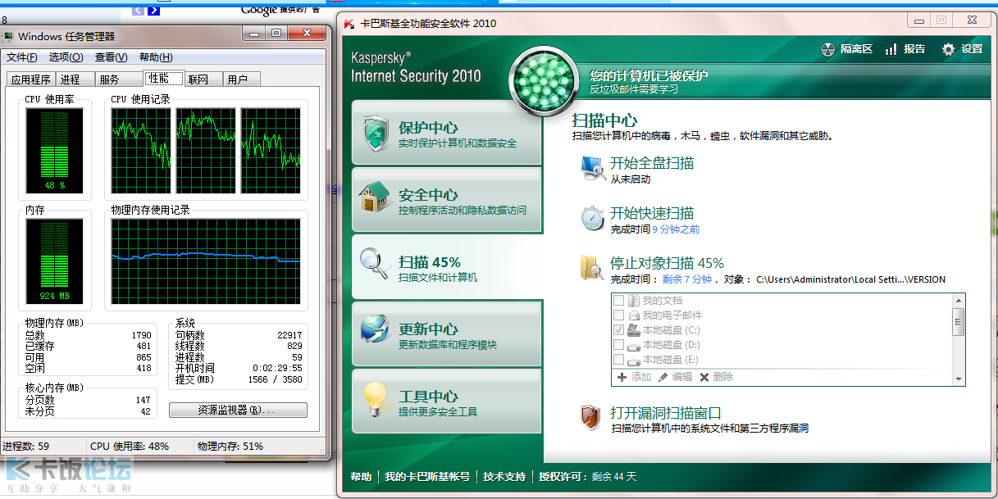Click the 物理内存使用记录 graph
Screen dimensions: 998x499
[206, 261]
